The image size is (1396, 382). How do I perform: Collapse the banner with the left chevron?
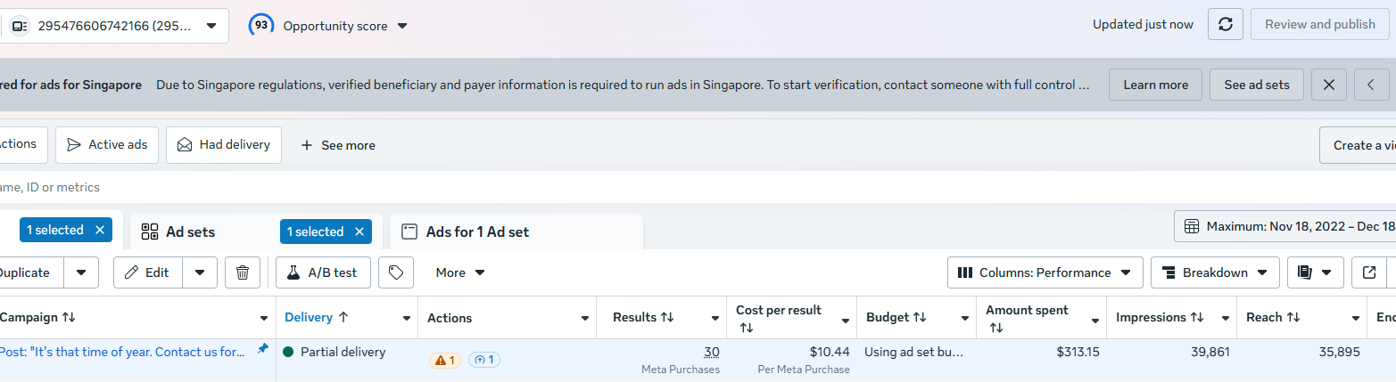click(x=1371, y=85)
